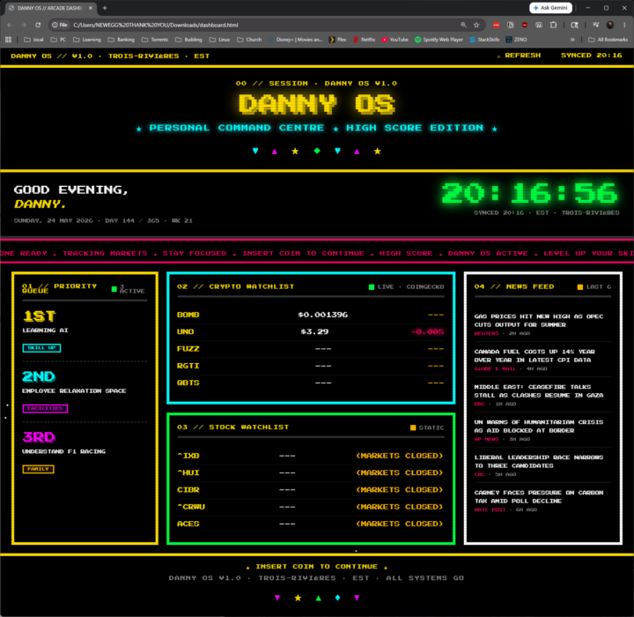Click the browser forward arrow

24,25
